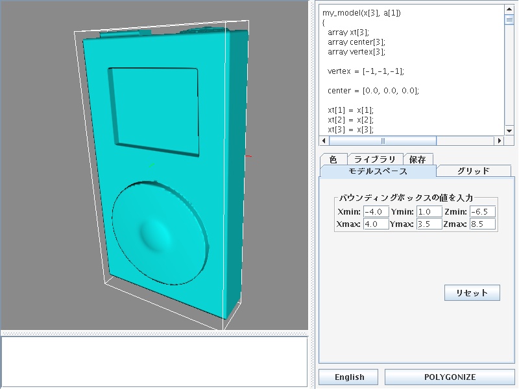Screen dimensions: 519x389
Task: Click the code line 'center = [0.0, 0.0, 0.0];'
Action: pos(373,91)
